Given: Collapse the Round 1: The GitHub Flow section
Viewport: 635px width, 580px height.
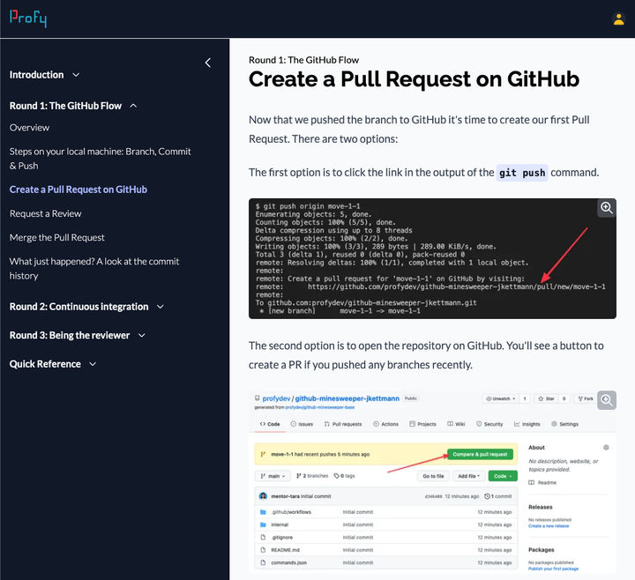Looking at the screenshot, I should click(73, 106).
